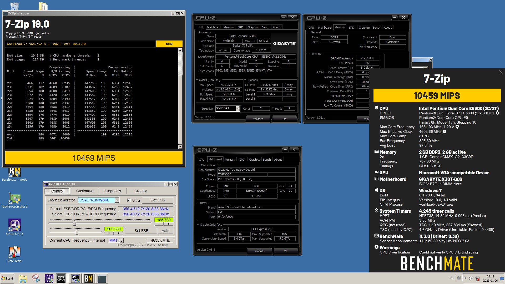Screen dimensions: 505x284
Task: Open the Socket #1 selection dropdown in CPU-Z
Action: tap(238, 108)
